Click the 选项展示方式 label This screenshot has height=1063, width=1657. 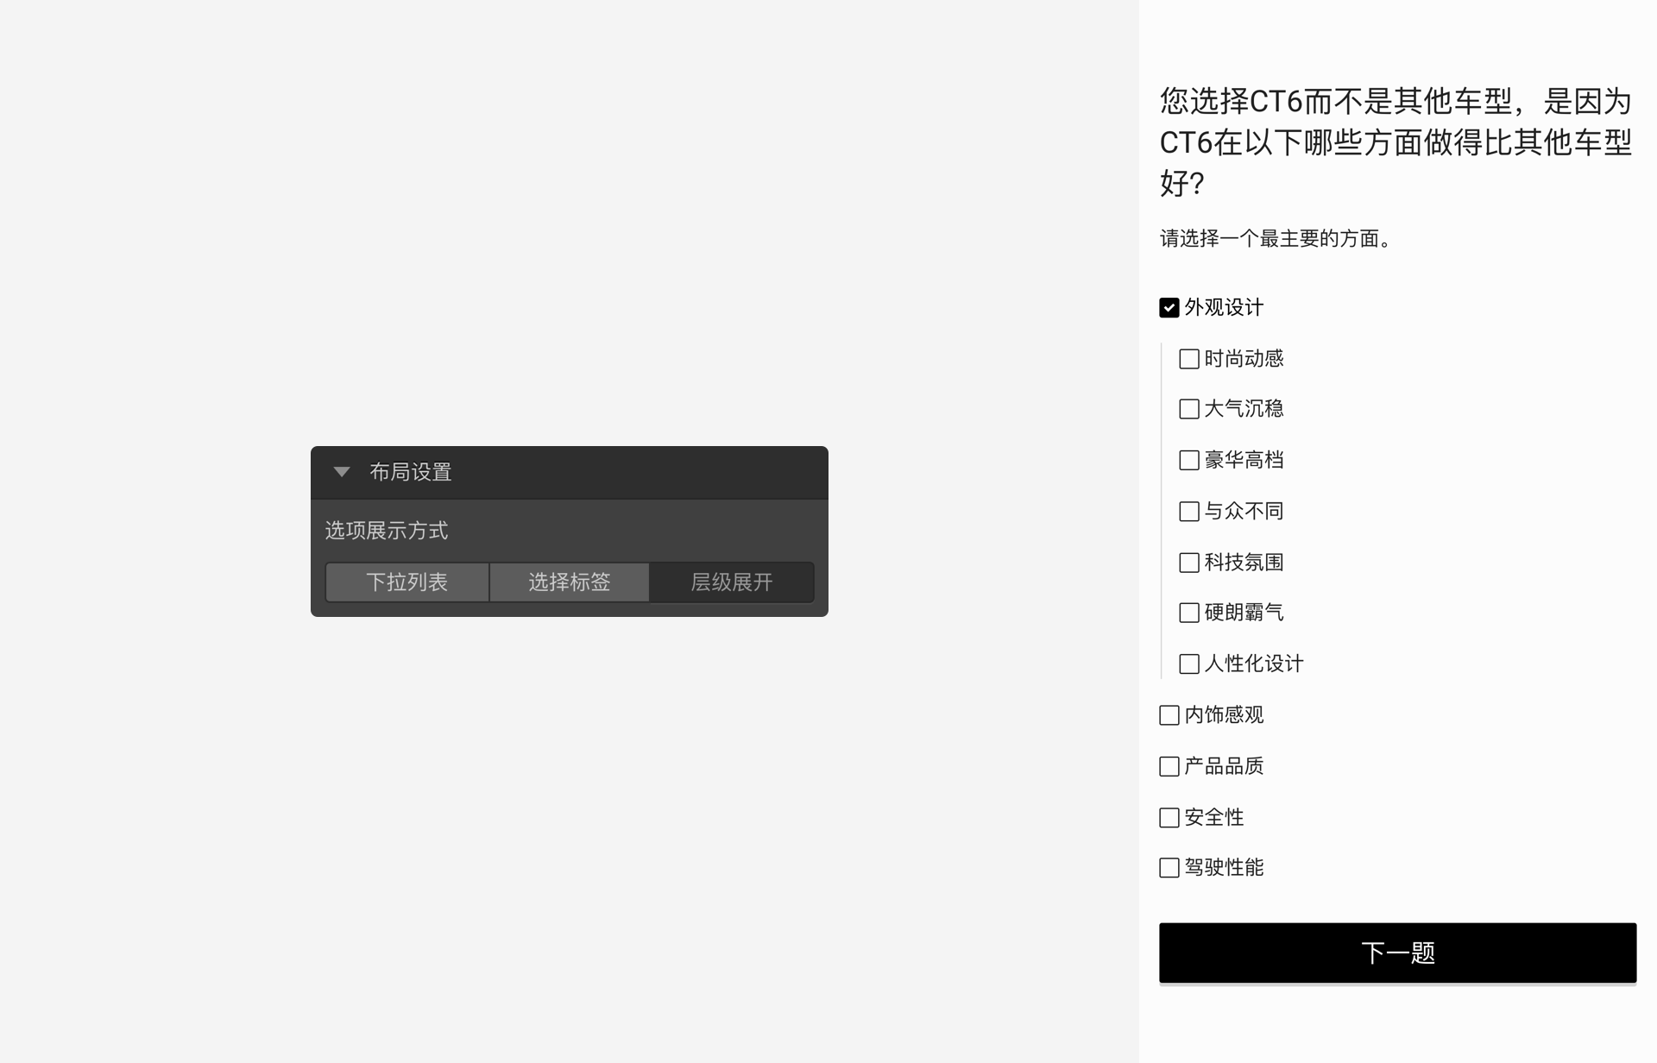coord(387,531)
